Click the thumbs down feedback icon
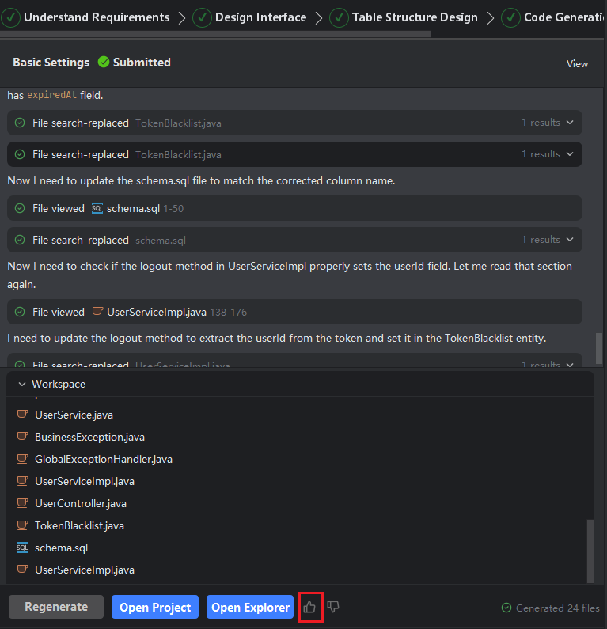Image resolution: width=607 pixels, height=629 pixels. (333, 607)
